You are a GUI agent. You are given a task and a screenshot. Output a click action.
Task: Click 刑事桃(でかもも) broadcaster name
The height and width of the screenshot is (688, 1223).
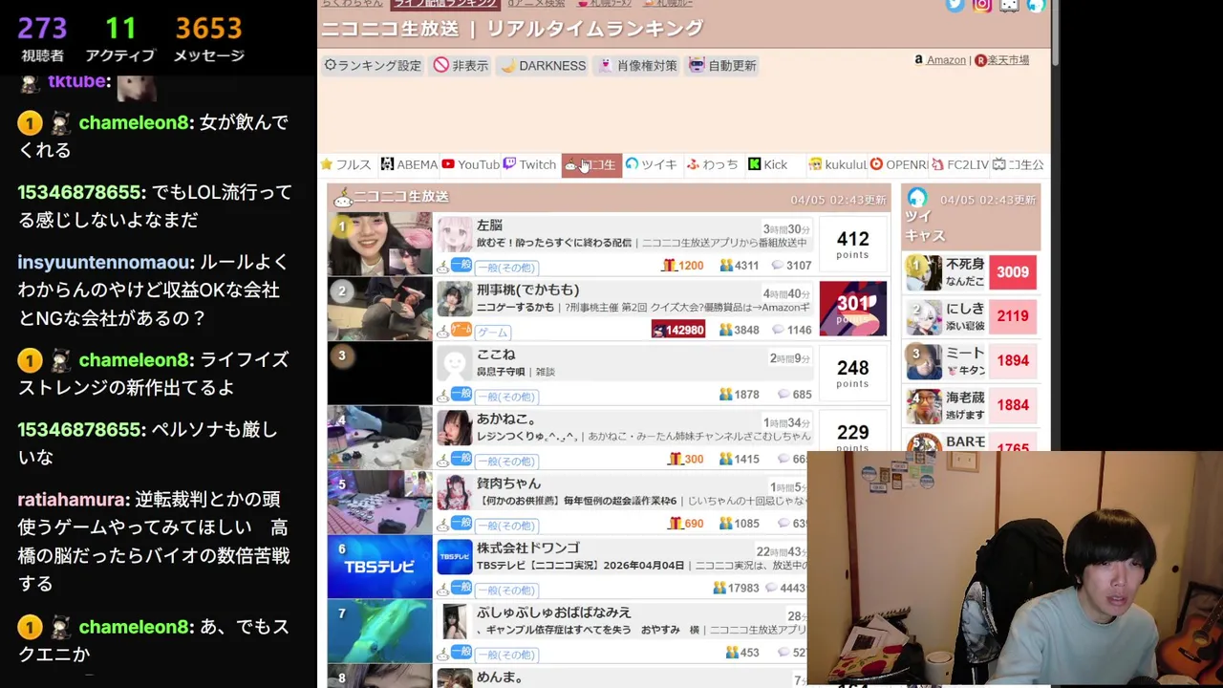527,290
